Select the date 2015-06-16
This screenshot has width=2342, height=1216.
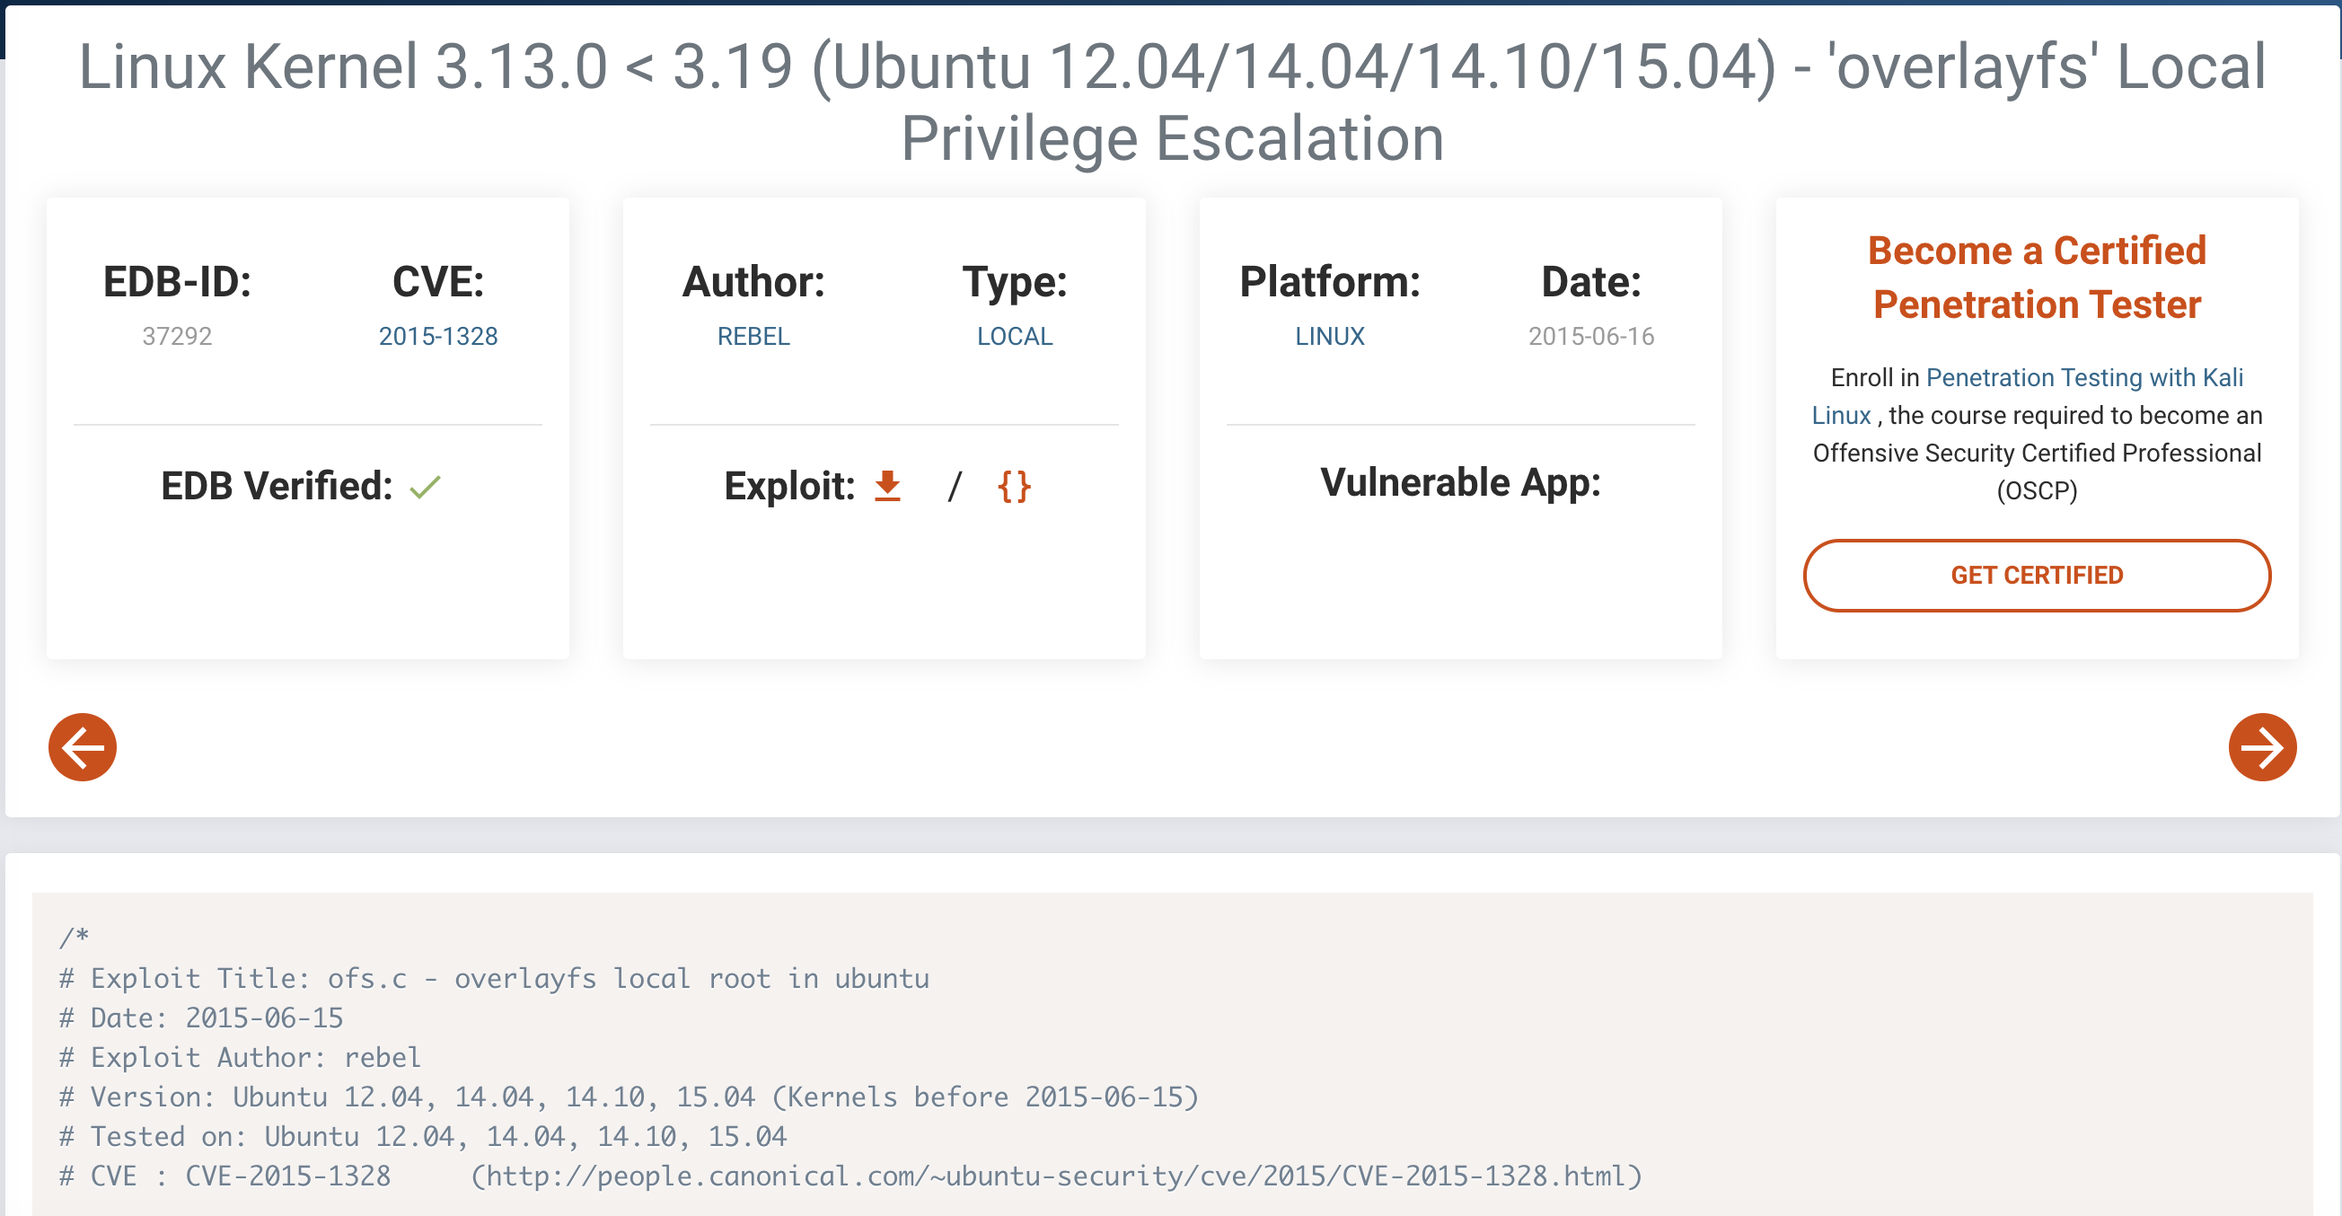(x=1591, y=337)
